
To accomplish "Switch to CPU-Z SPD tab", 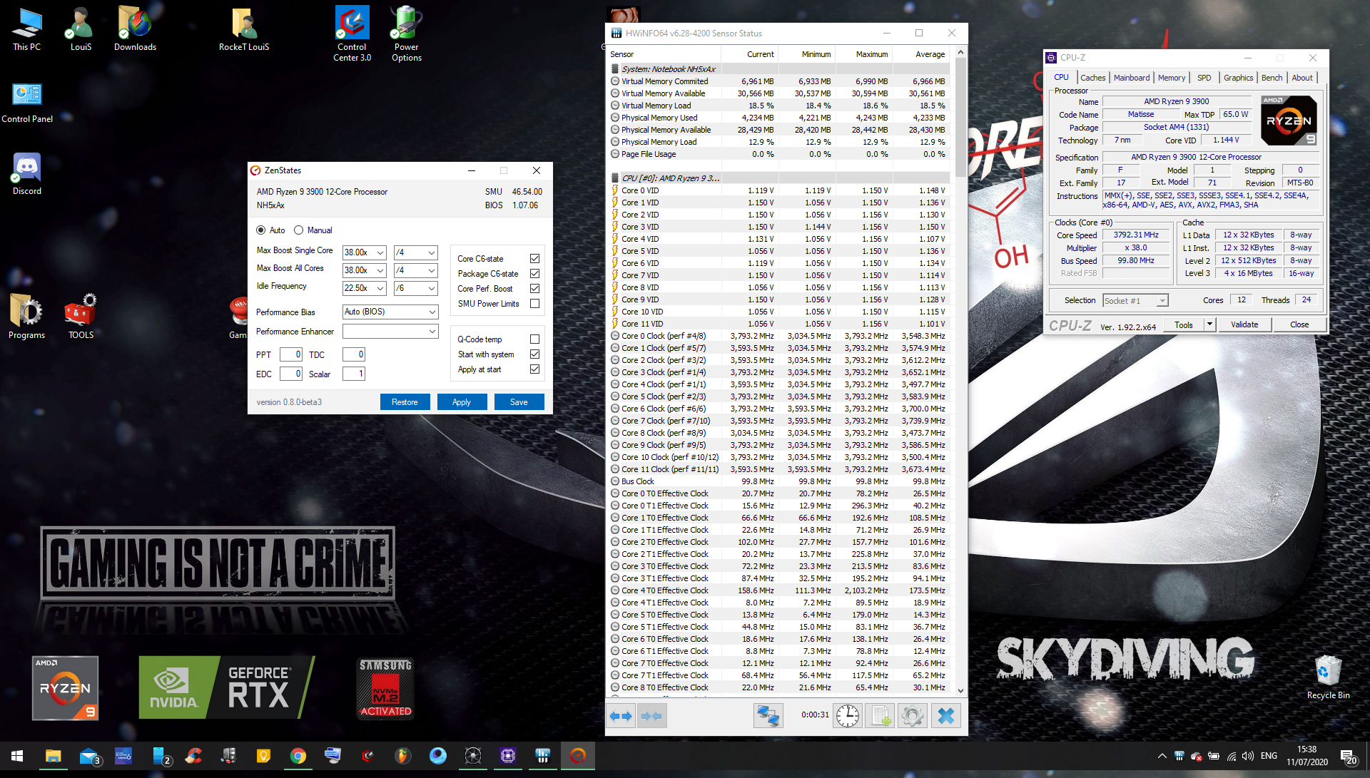I will coord(1204,78).
